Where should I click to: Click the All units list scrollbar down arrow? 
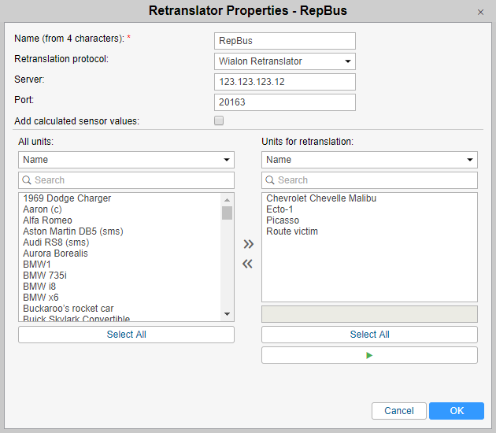point(228,314)
